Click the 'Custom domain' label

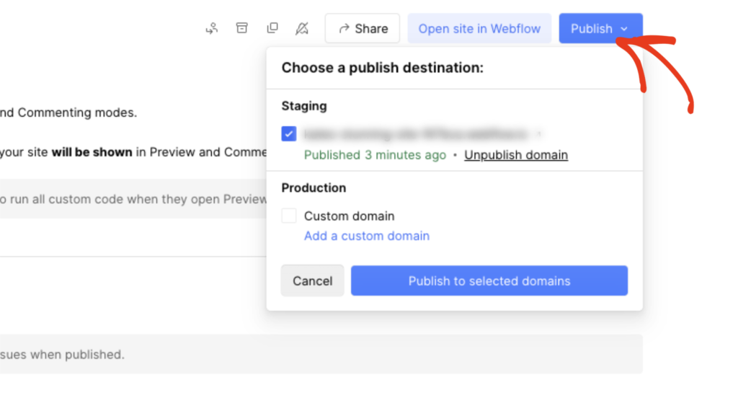pyautogui.click(x=350, y=216)
